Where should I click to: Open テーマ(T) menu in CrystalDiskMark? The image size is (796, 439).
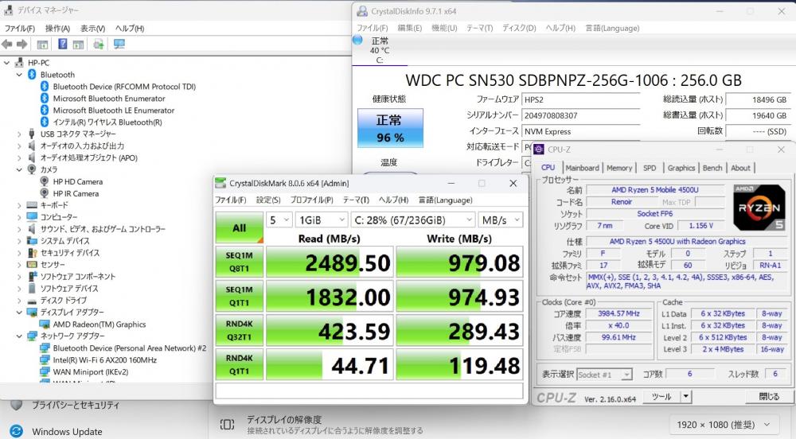pyautogui.click(x=356, y=200)
